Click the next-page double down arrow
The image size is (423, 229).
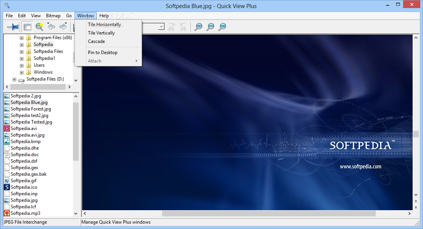416,208
